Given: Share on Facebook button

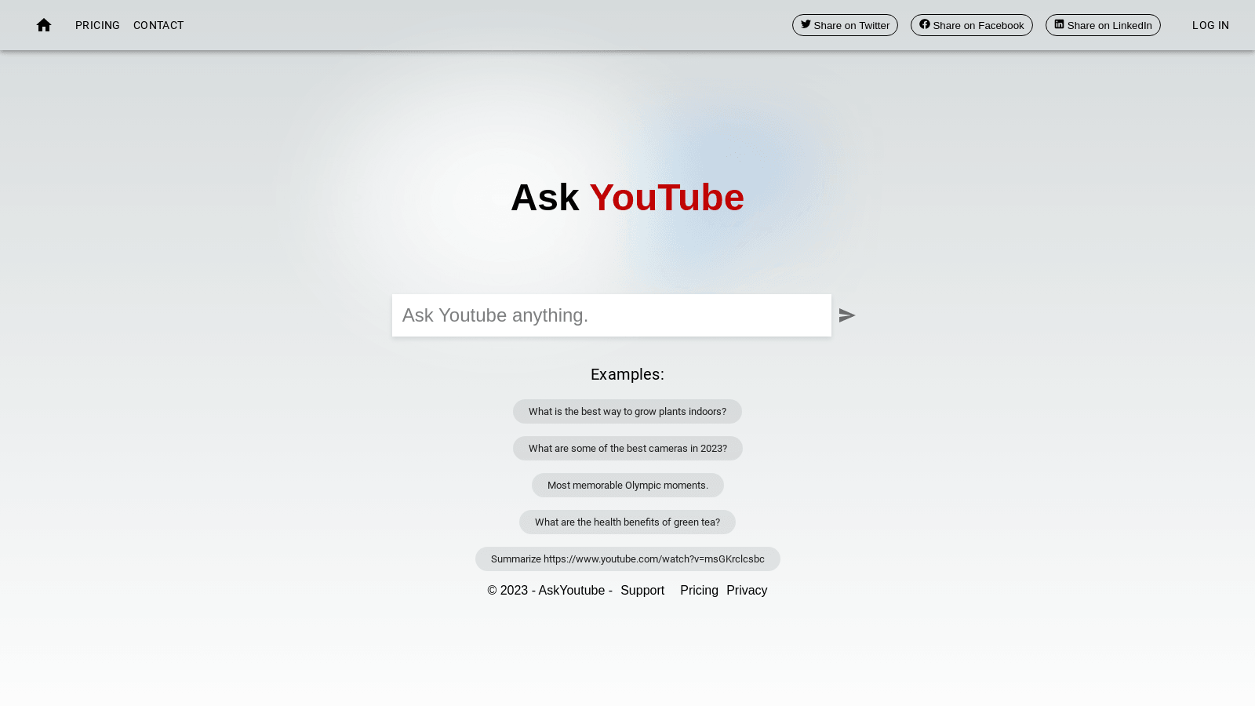Looking at the screenshot, I should pyautogui.click(x=971, y=25).
